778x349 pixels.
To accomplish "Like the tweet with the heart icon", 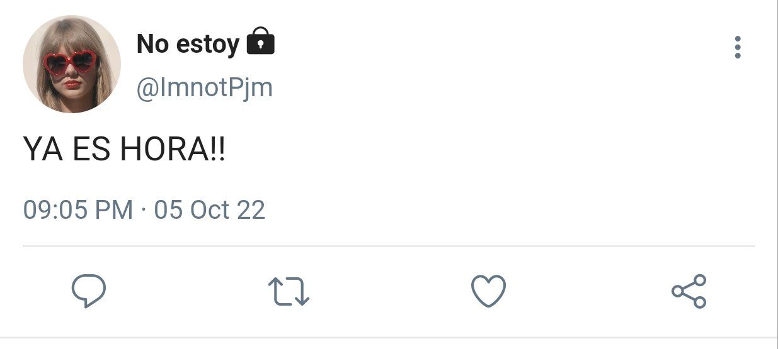I will click(488, 291).
